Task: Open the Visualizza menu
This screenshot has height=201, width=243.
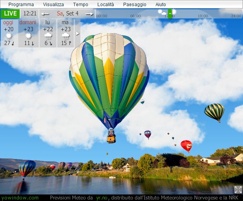Action: coord(53,5)
